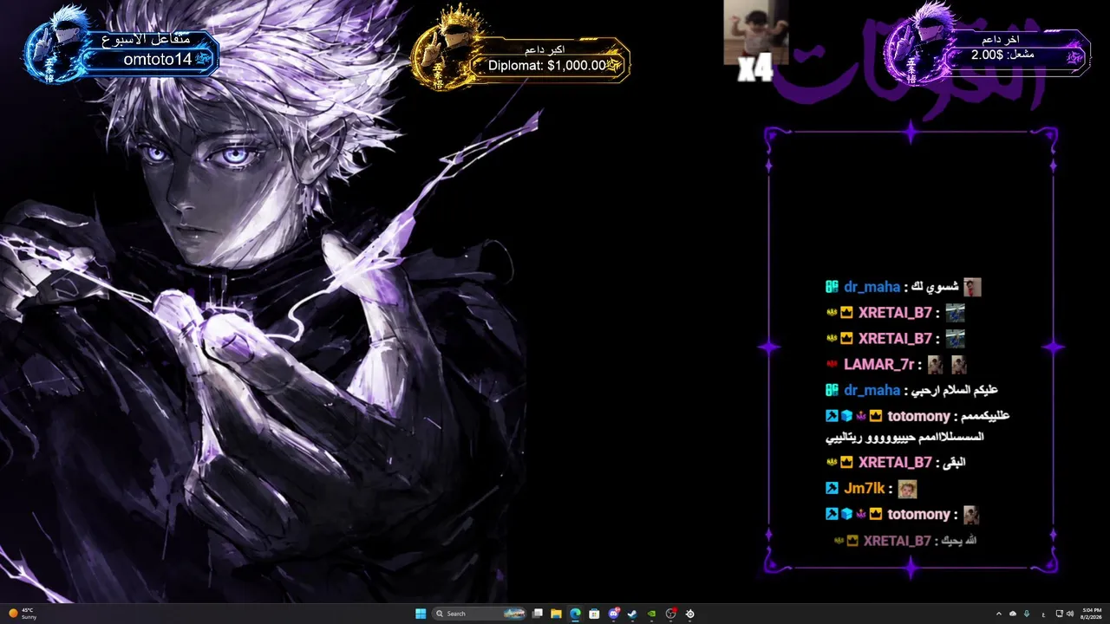1110x624 pixels.
Task: Click the عللييكمممم chat message text
Action: pyautogui.click(x=917, y=426)
